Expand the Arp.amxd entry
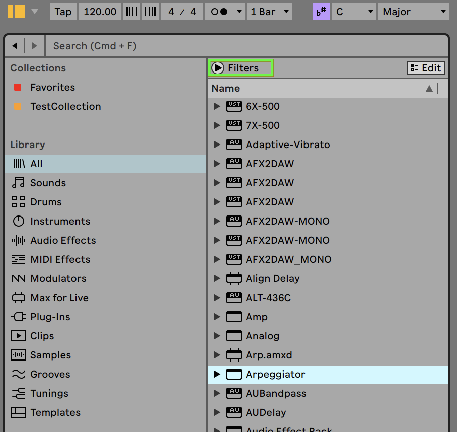This screenshot has width=457, height=432. pyautogui.click(x=217, y=355)
